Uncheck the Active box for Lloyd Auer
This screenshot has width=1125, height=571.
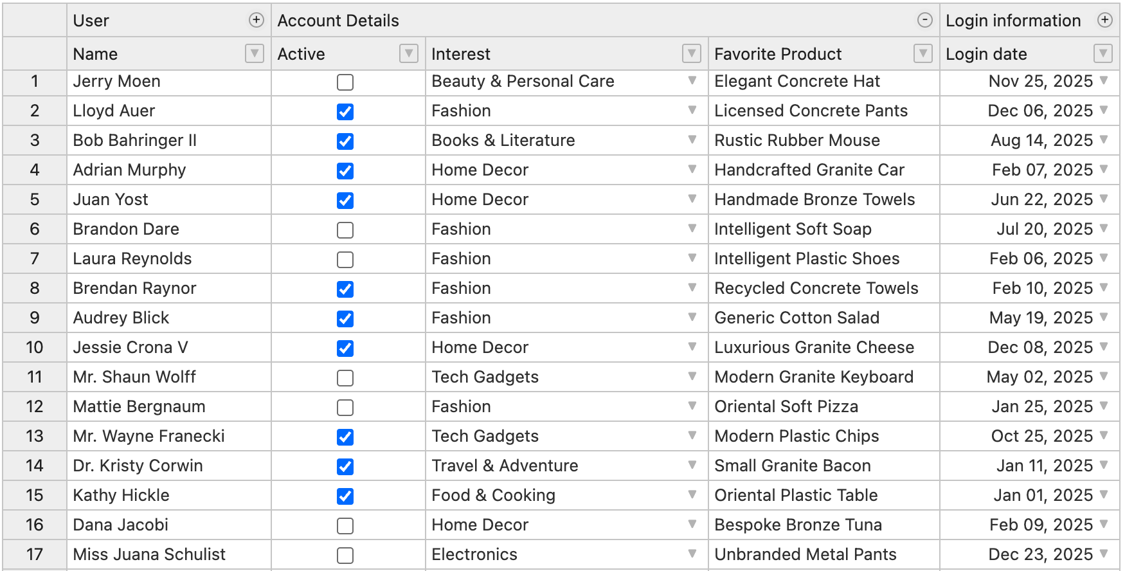[345, 112]
